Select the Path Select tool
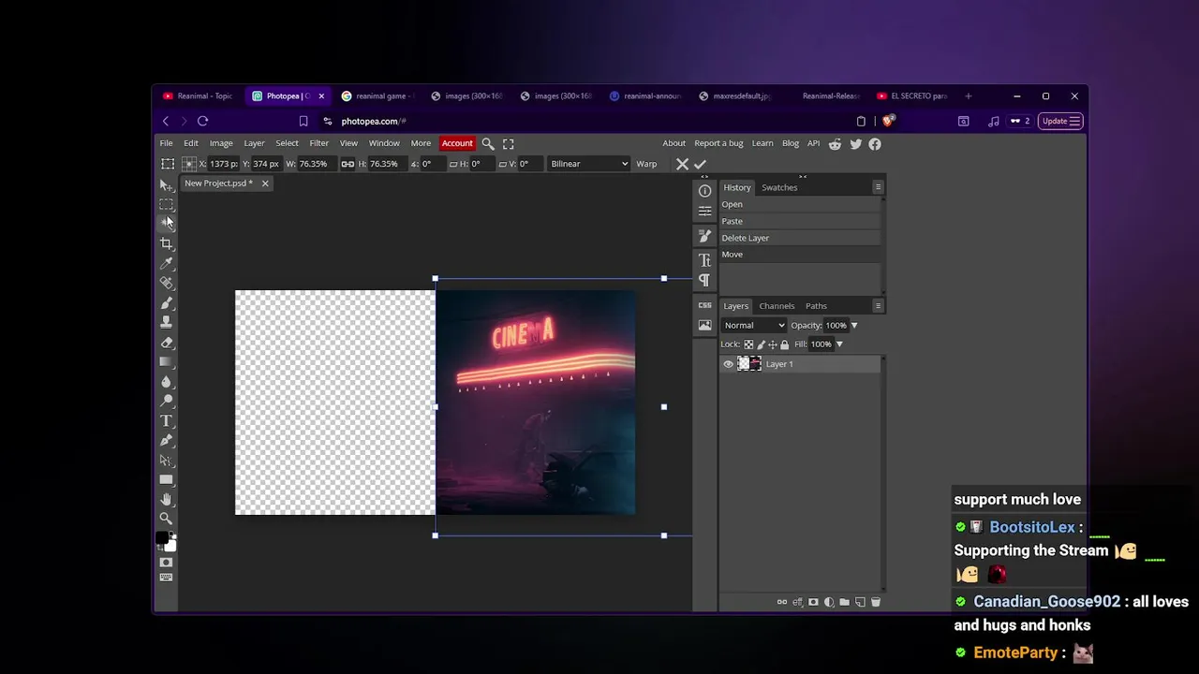Viewport: 1199px width, 674px height. point(166,460)
